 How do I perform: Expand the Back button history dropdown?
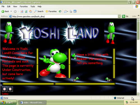click(11, 11)
